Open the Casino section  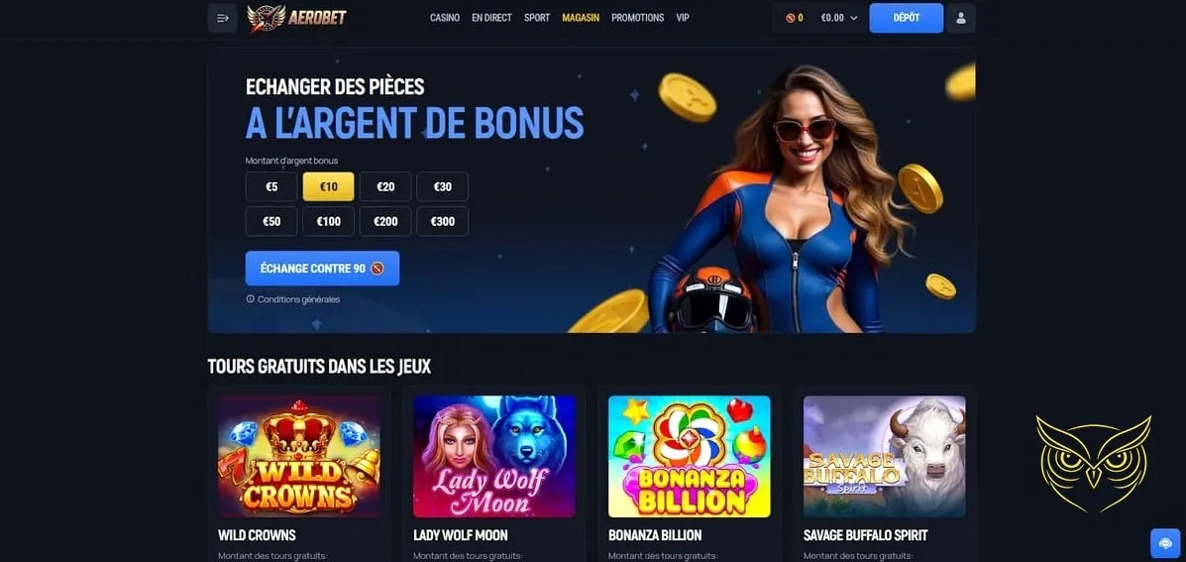[x=445, y=18]
